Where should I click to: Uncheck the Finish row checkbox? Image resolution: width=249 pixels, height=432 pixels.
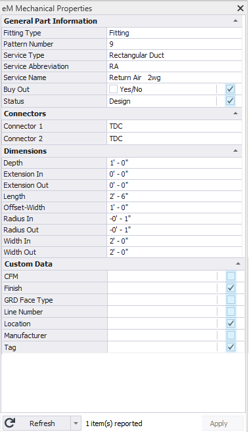pyautogui.click(x=231, y=288)
